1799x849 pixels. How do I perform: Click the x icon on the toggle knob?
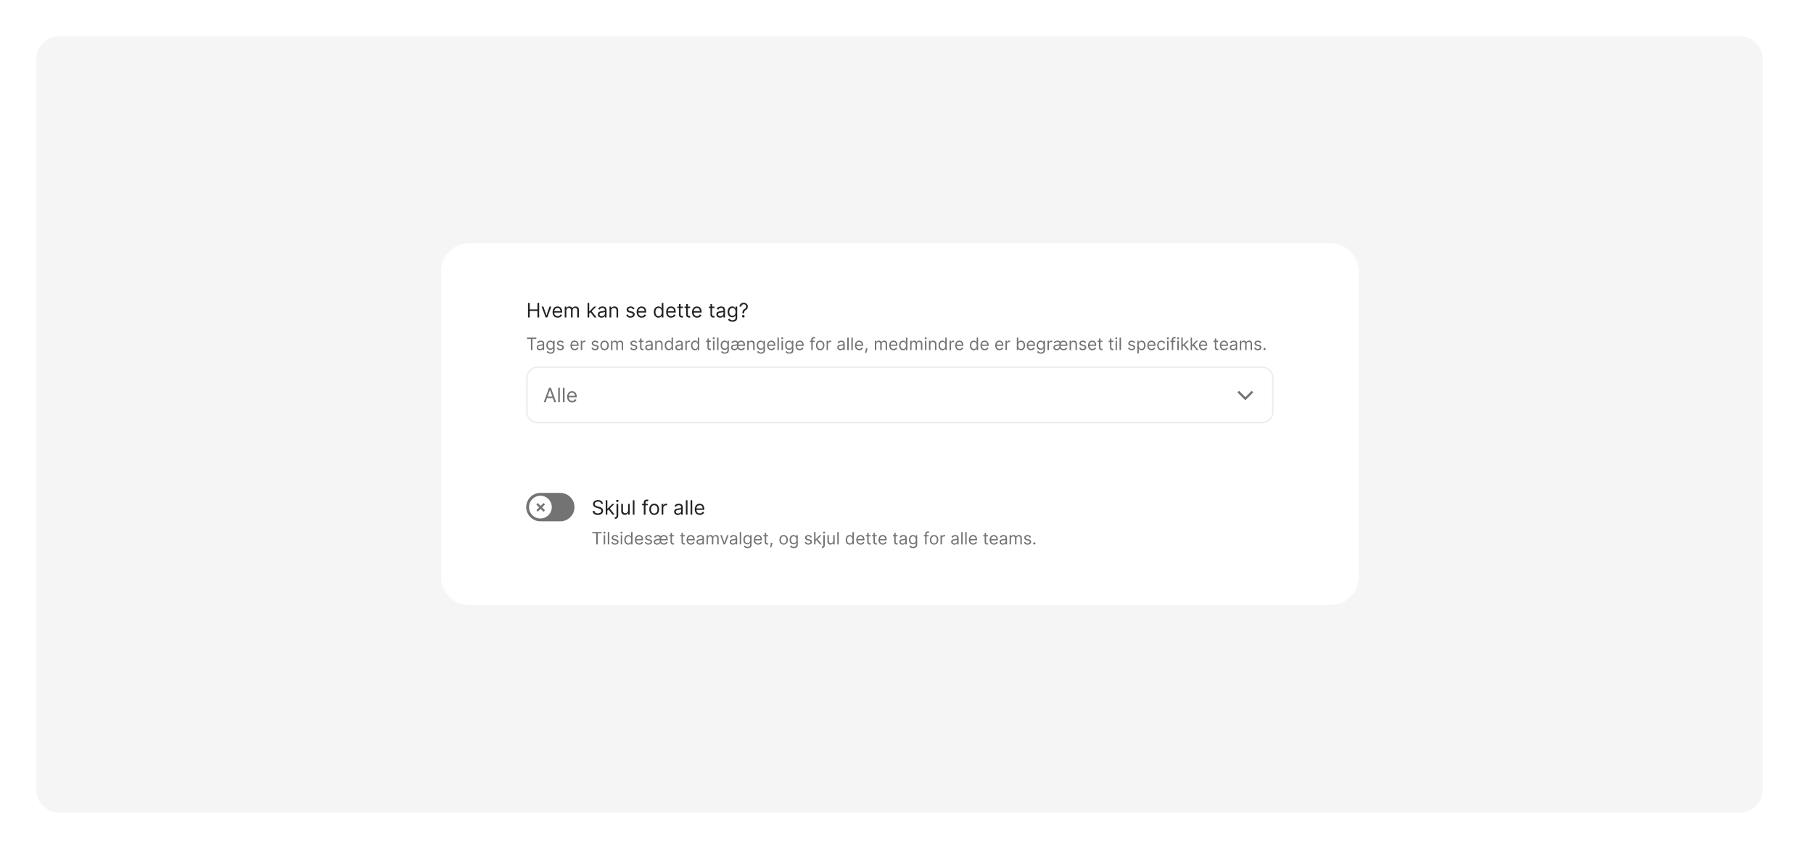(x=540, y=507)
